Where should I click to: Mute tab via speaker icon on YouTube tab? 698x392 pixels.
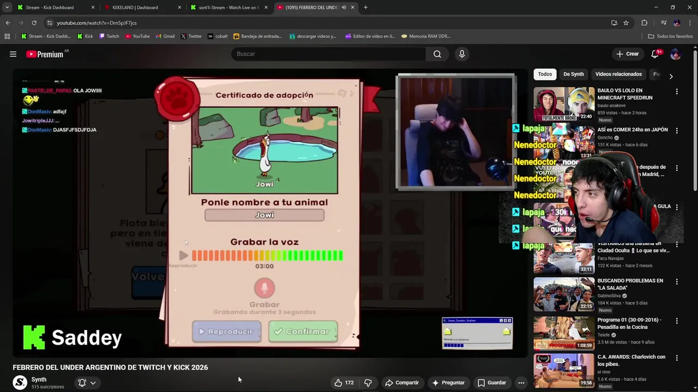[344, 8]
